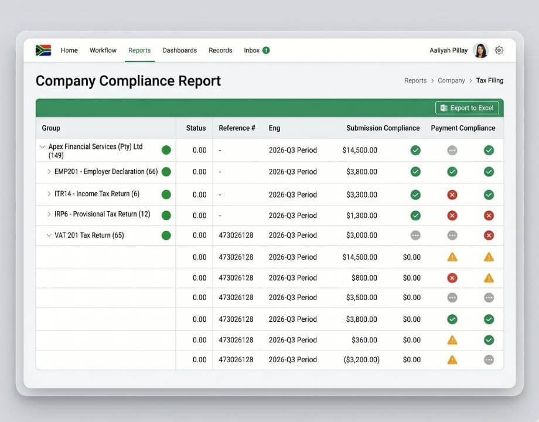The width and height of the screenshot is (539, 422).
Task: Select the $800.00 amount cell
Action: pyautogui.click(x=364, y=278)
